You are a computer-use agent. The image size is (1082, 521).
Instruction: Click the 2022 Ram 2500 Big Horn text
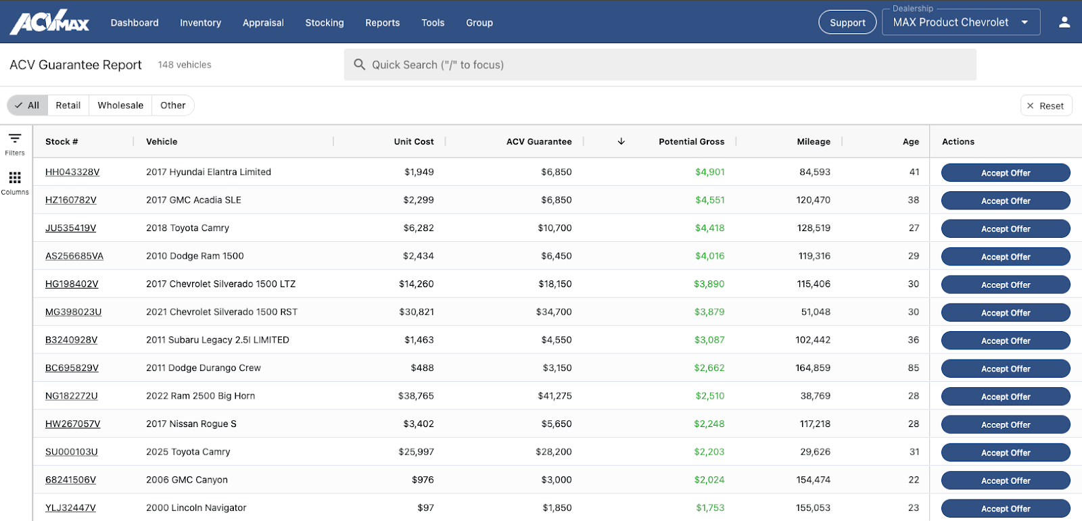point(200,396)
